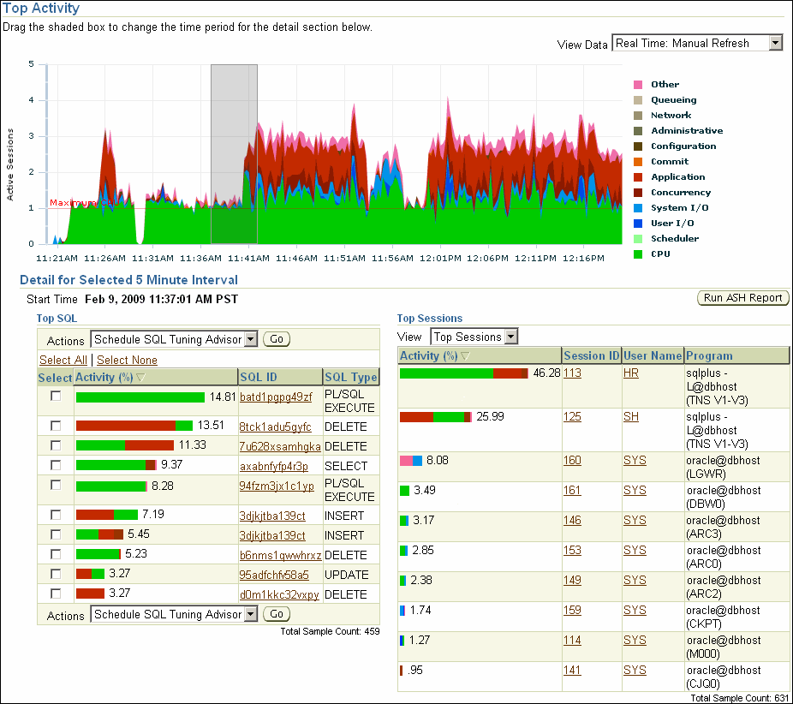
Task: Sort Top Sessions by User Name header
Action: [x=652, y=356]
